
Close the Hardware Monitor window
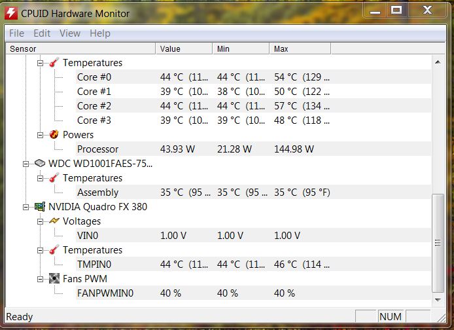coord(427,10)
